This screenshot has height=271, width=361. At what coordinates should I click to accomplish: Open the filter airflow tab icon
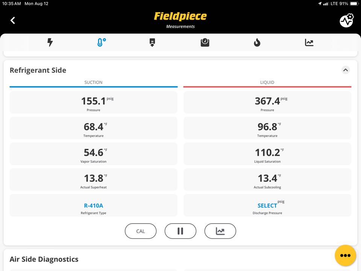pos(152,43)
